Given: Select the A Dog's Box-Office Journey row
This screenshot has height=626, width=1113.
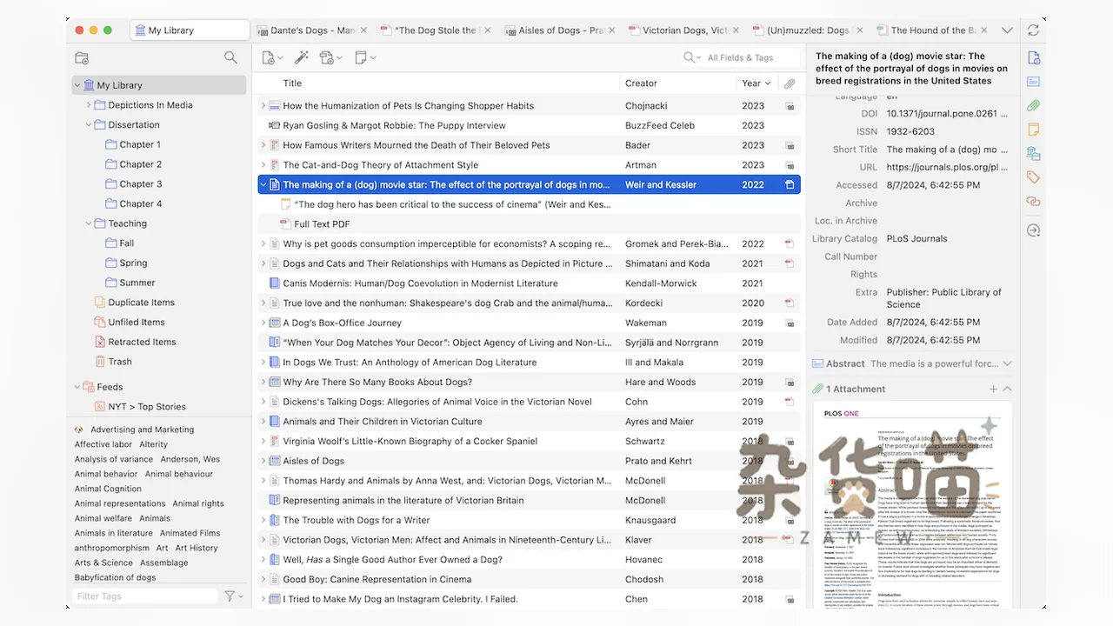Looking at the screenshot, I should (530, 323).
